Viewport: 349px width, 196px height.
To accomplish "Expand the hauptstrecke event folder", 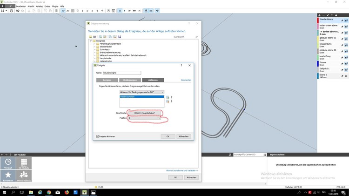I will point(94,58).
